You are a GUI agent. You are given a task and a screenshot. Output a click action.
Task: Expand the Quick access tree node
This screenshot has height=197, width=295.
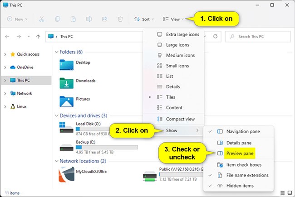pos(5,54)
